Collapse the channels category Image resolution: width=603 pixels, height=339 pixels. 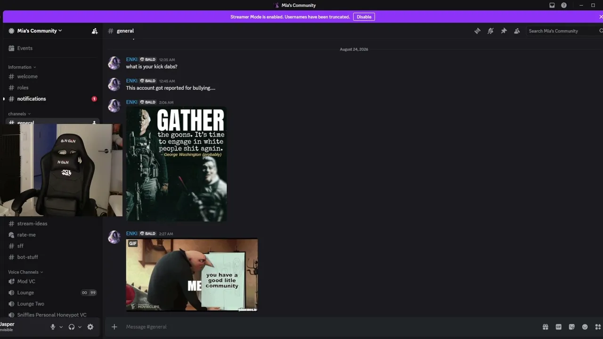point(19,114)
